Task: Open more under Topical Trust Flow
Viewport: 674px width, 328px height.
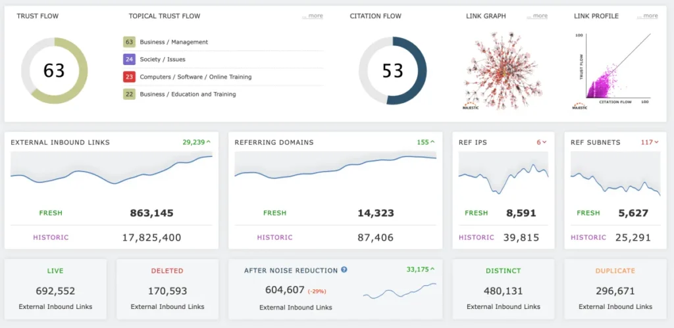Action: [313, 16]
